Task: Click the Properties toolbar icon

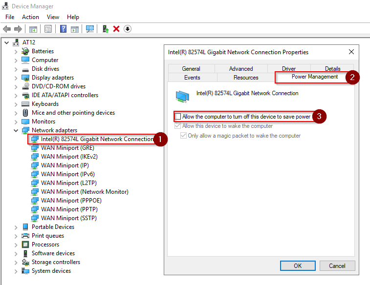Action: click(x=48, y=29)
